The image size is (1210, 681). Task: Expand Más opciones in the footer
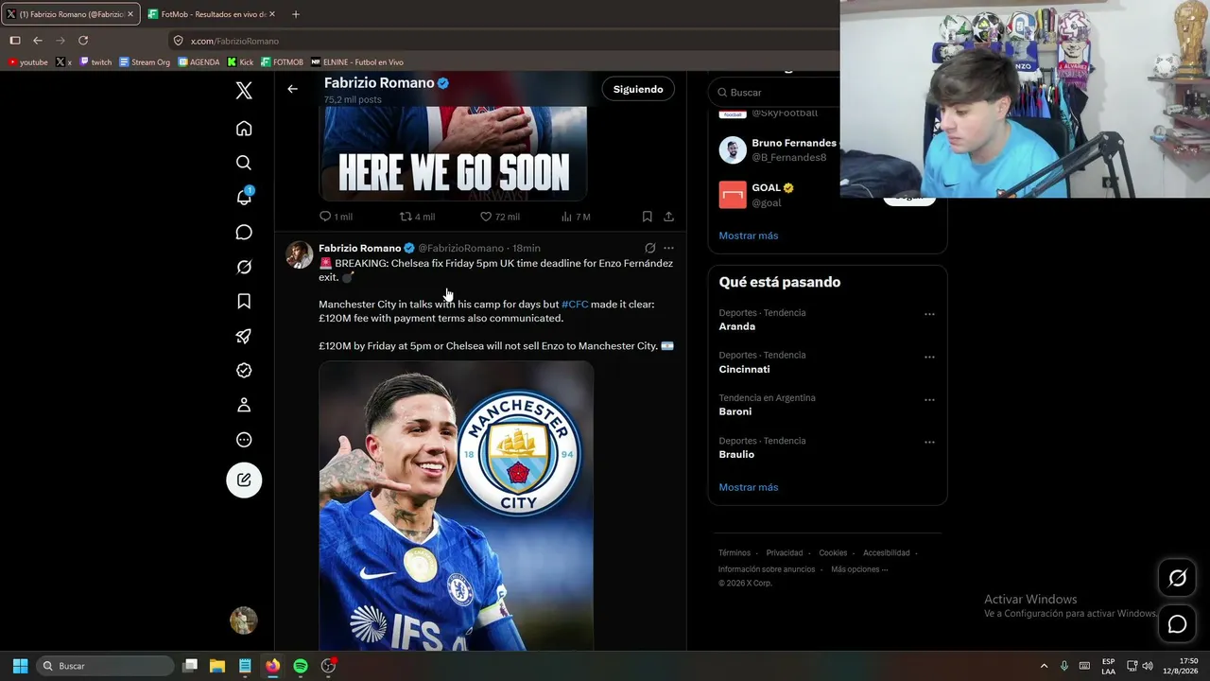coord(859,569)
